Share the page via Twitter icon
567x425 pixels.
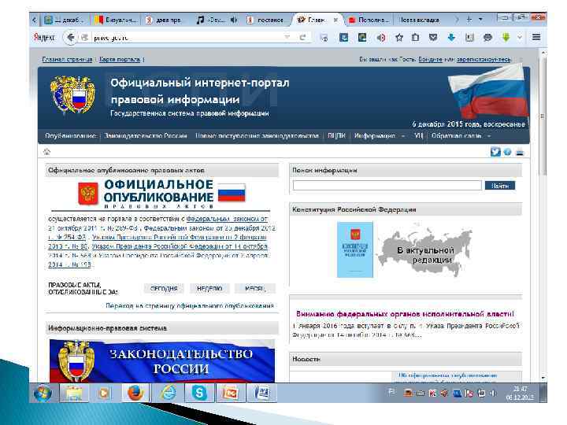click(495, 152)
